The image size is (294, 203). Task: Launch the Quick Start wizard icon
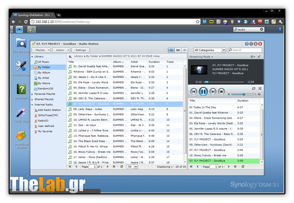pyautogui.click(x=21, y=115)
